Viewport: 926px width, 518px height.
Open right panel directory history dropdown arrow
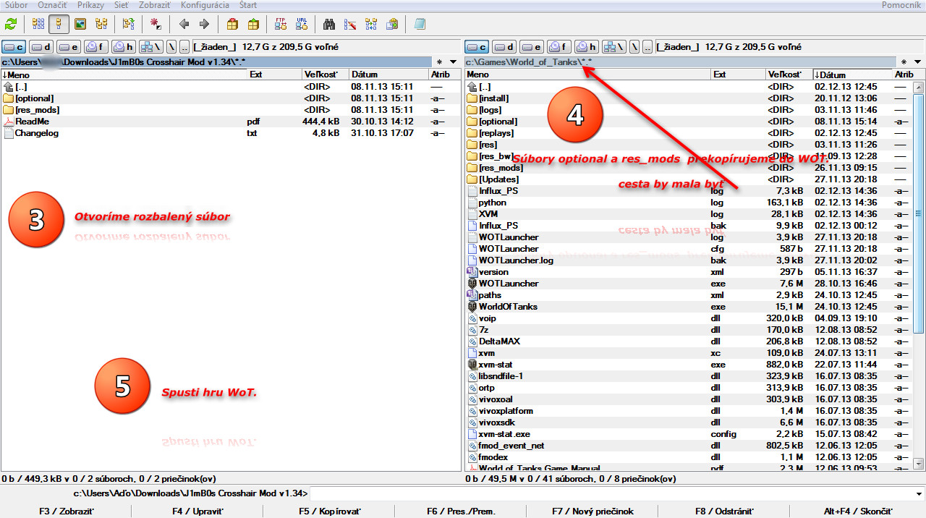[x=916, y=62]
